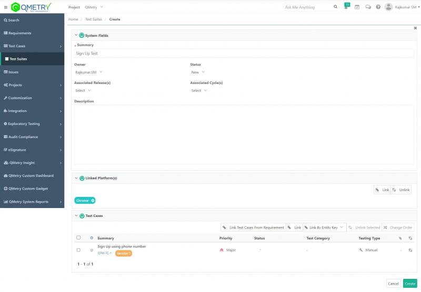421x292 pixels.
Task: Click the Cancel button
Action: coord(393,284)
